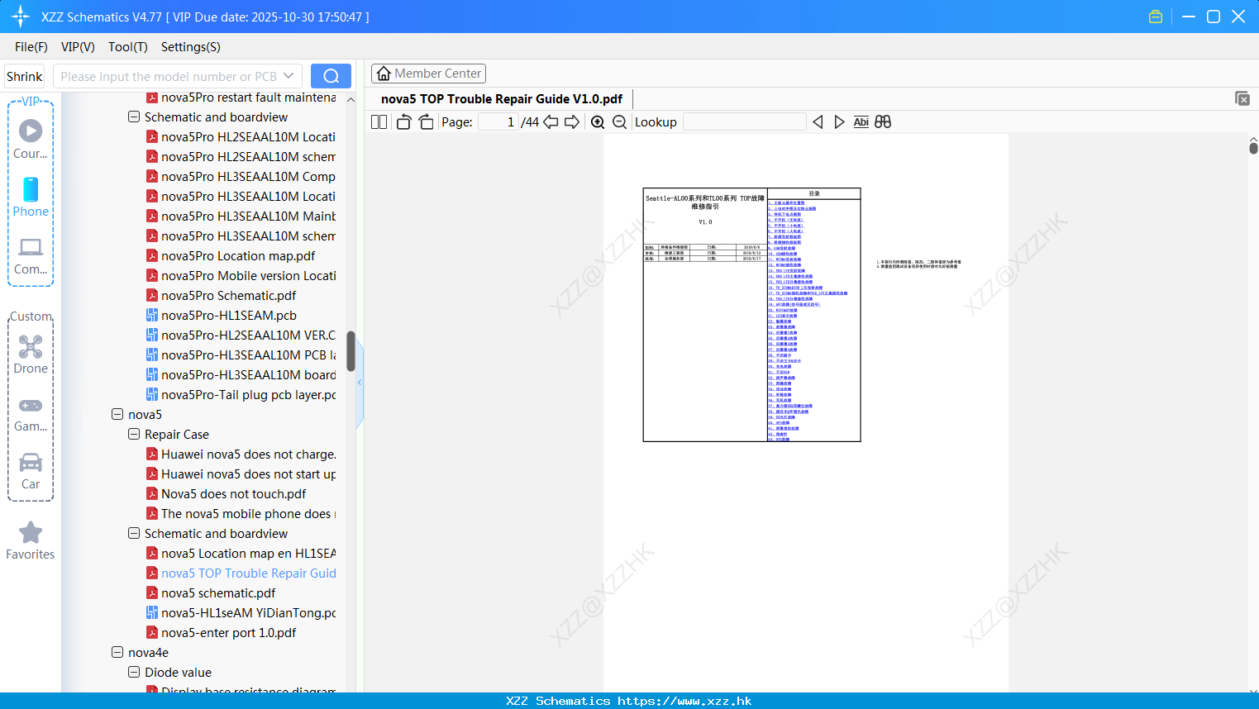This screenshot has width=1259, height=709.
Task: Open nova5Pro-Tail plug pcb layer file
Action: pyautogui.click(x=241, y=394)
